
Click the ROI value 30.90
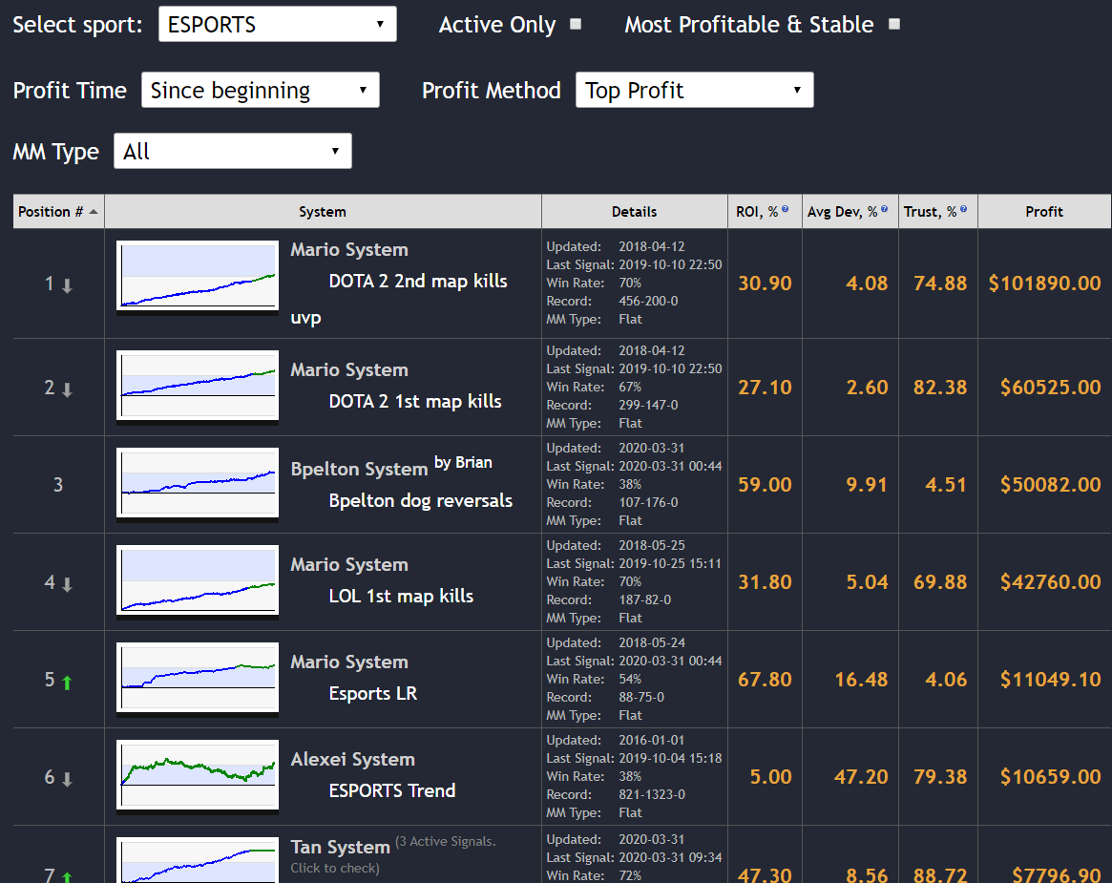(x=766, y=284)
